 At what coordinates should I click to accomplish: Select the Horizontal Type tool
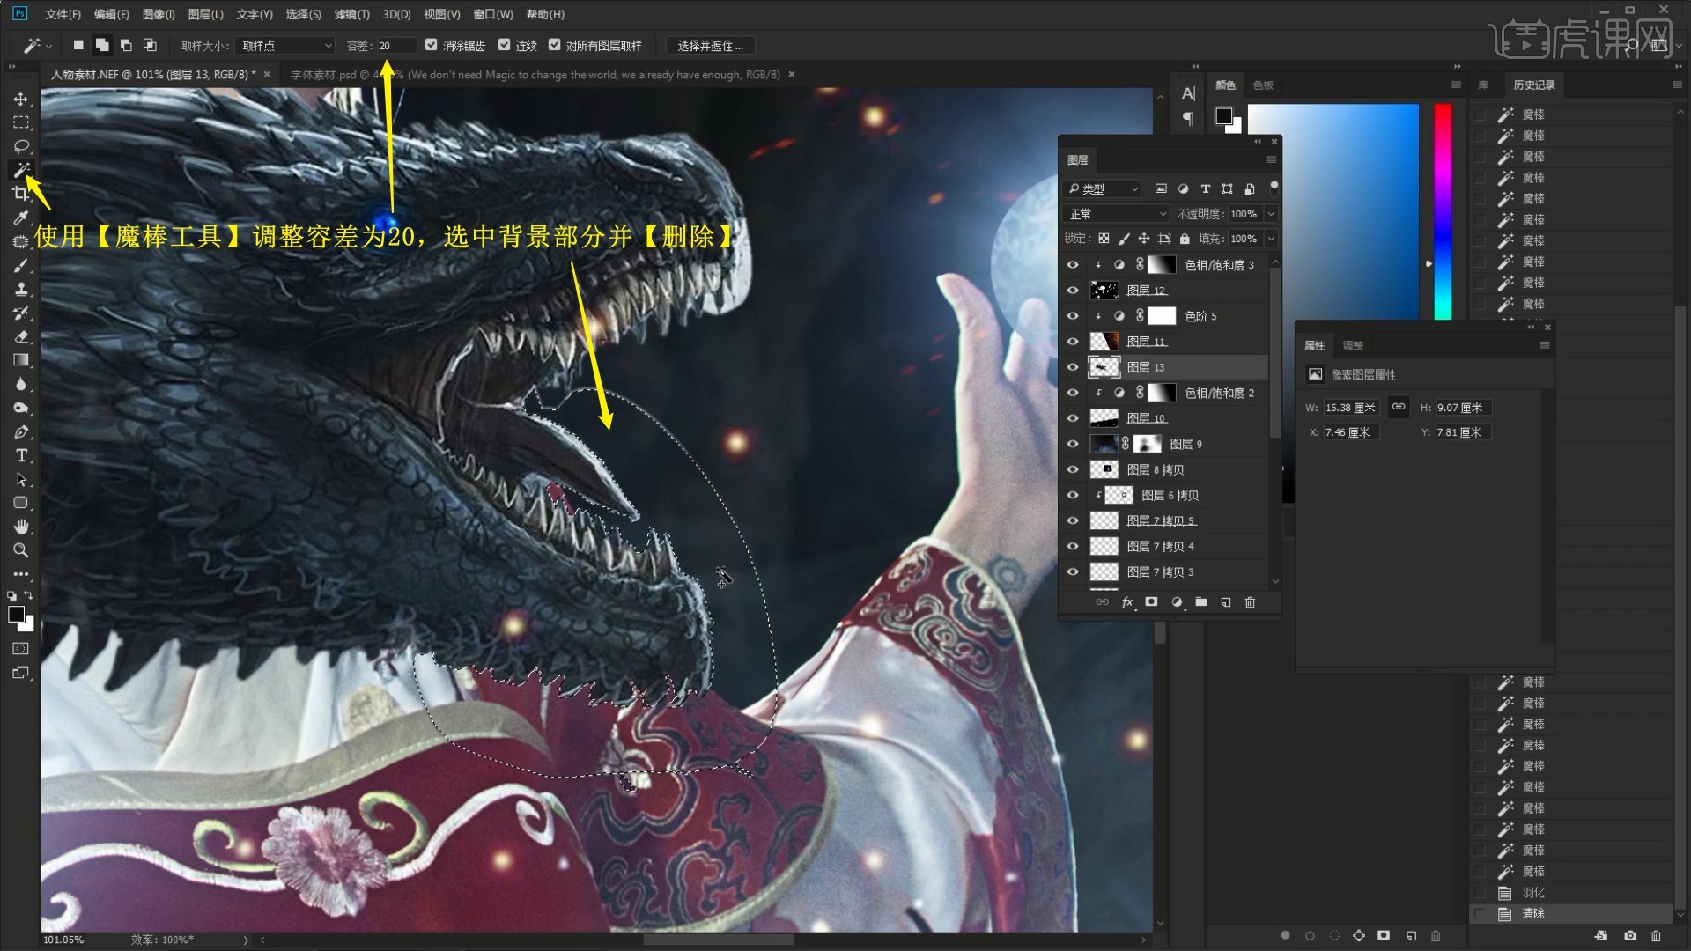(x=21, y=455)
